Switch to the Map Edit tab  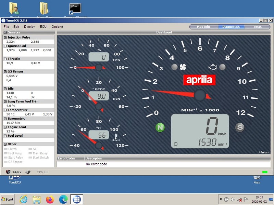click(203, 27)
